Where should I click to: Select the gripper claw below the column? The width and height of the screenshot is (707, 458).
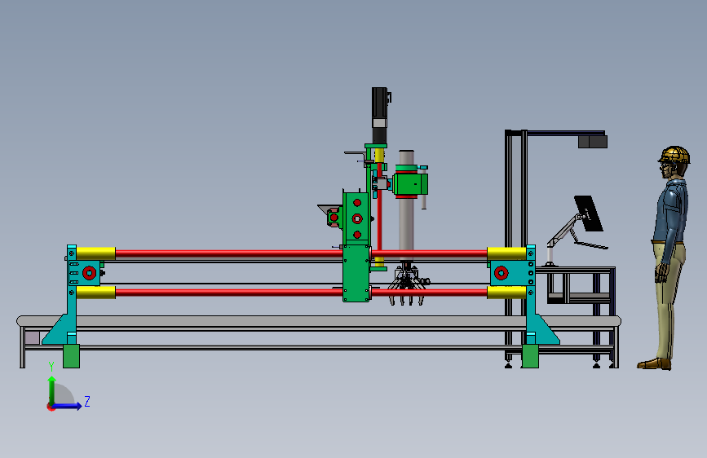[408, 285]
